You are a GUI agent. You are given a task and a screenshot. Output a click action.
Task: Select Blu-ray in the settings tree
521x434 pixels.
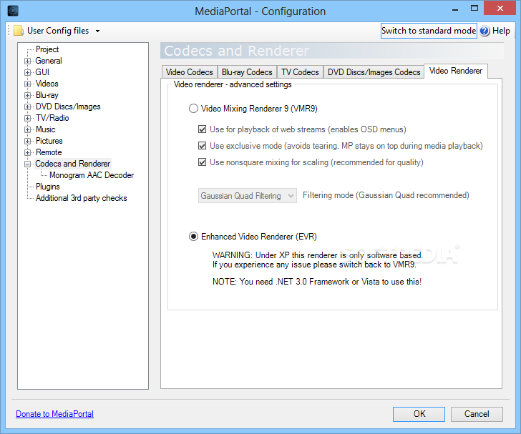click(x=47, y=95)
